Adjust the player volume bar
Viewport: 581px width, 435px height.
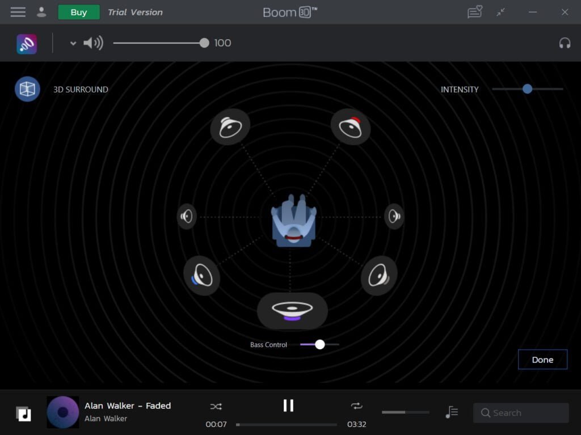pos(405,412)
